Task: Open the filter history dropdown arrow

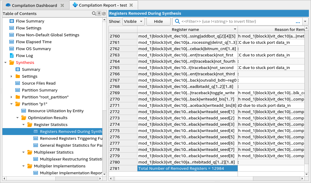Action: pyautogui.click(x=305, y=21)
